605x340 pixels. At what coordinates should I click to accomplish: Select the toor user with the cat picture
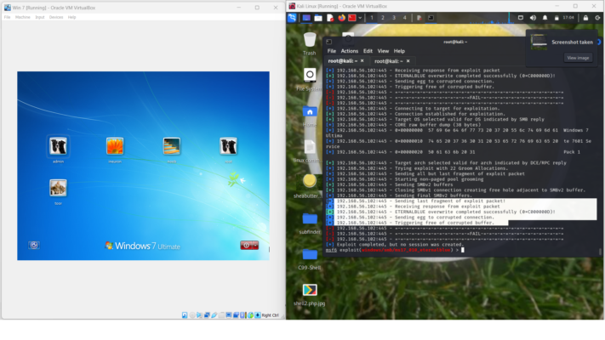pos(58,191)
